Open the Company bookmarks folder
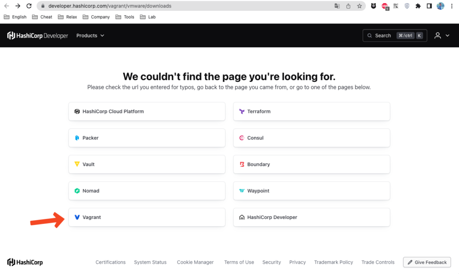 point(96,17)
